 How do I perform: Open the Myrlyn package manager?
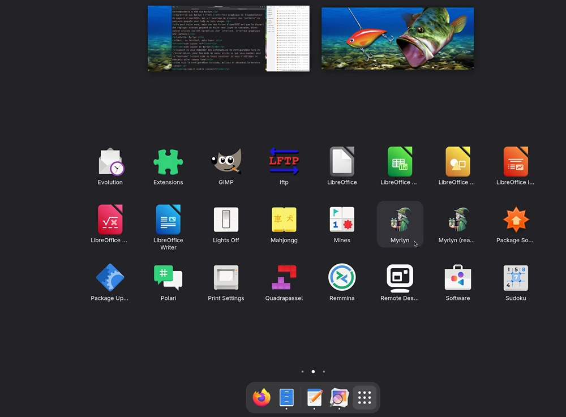coord(400,224)
